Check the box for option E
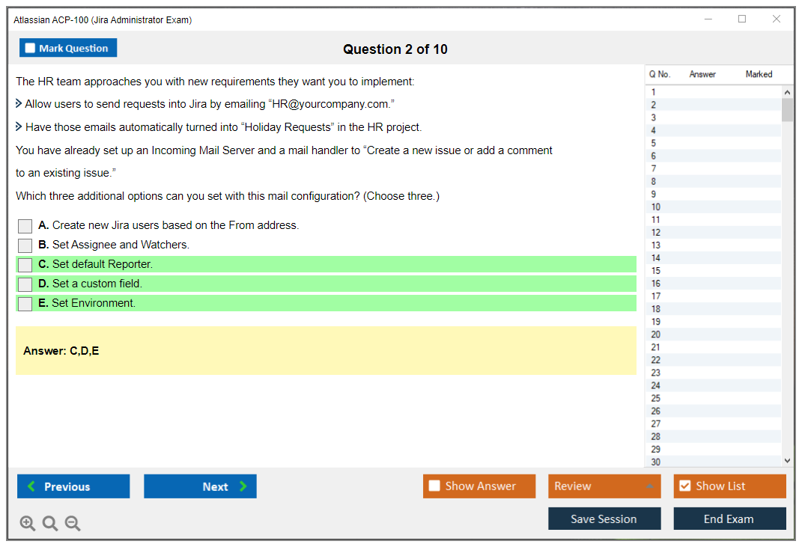Viewport: 805px width, 550px height. pyautogui.click(x=25, y=304)
